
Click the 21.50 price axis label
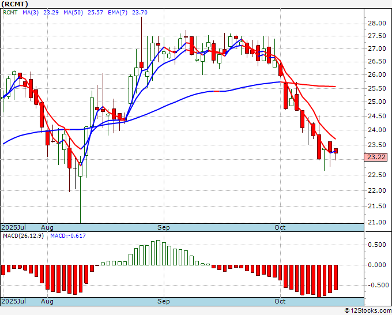(377, 206)
